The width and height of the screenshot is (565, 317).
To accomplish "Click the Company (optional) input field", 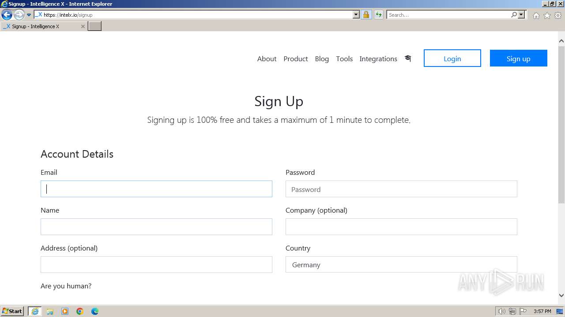I will (x=401, y=227).
